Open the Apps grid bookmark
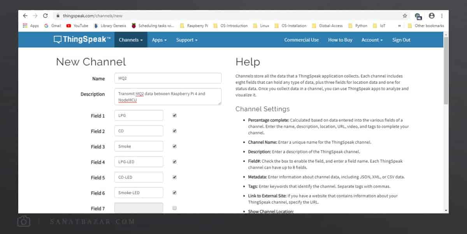The image size is (467, 234). (x=31, y=26)
